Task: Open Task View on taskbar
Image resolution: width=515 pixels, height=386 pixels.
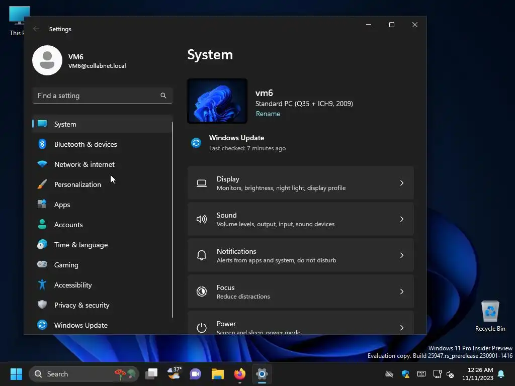Action: [x=151, y=374]
